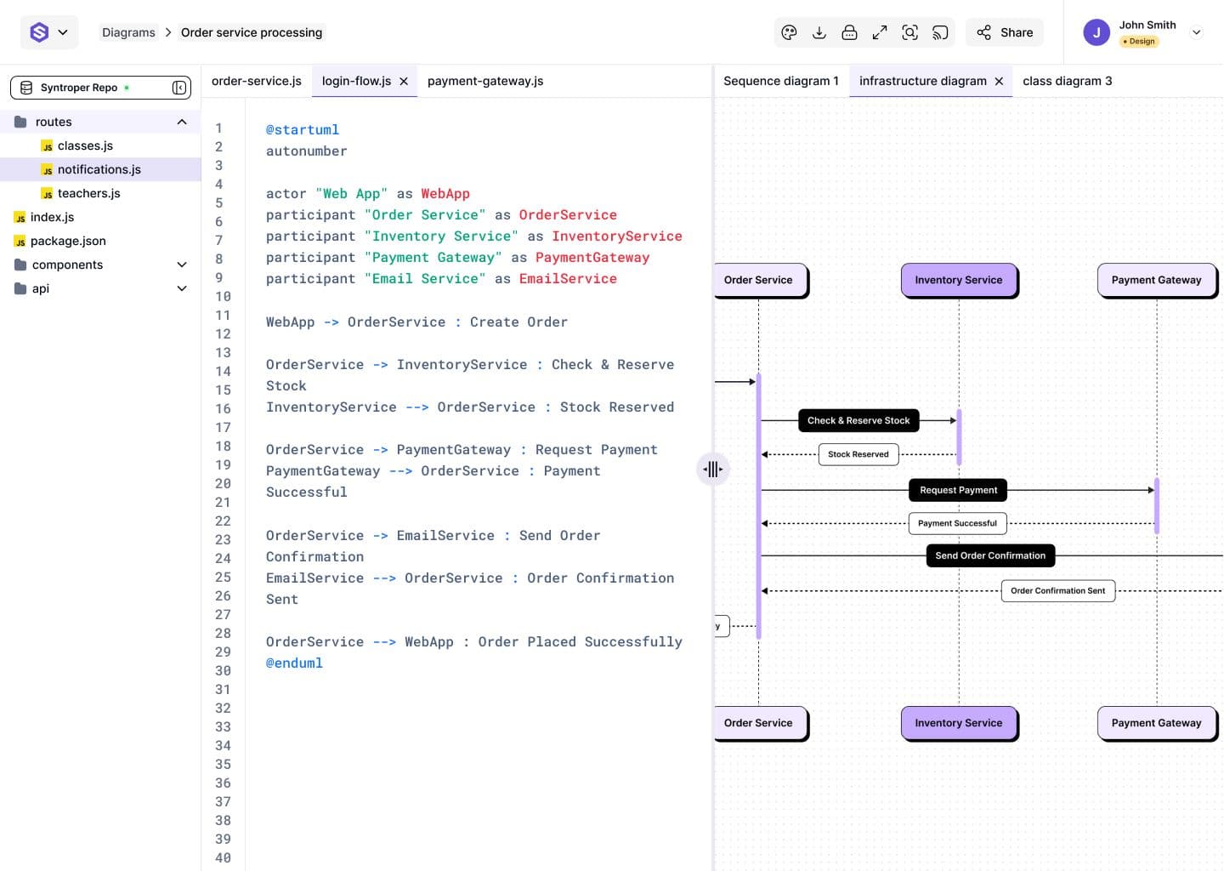Screen dimensions: 1224x871
Task: Click the Share button
Action: click(x=1005, y=32)
